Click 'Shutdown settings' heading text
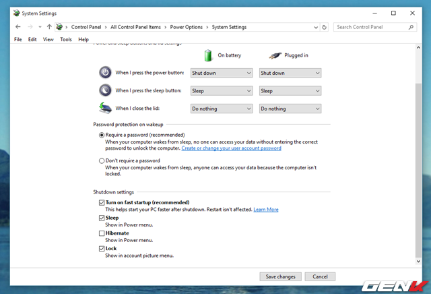The height and width of the screenshot is (294, 431). [113, 192]
